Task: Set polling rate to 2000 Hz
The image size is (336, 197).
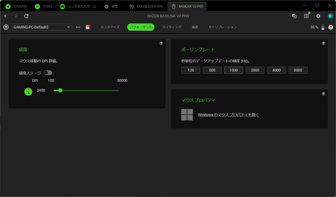Action: (255, 70)
